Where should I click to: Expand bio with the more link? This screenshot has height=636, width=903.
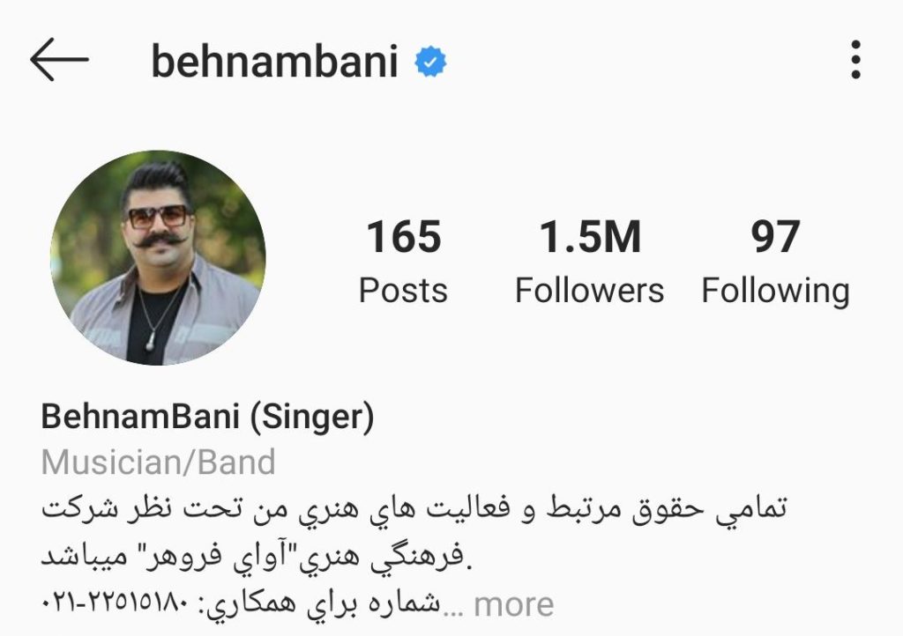point(514,605)
